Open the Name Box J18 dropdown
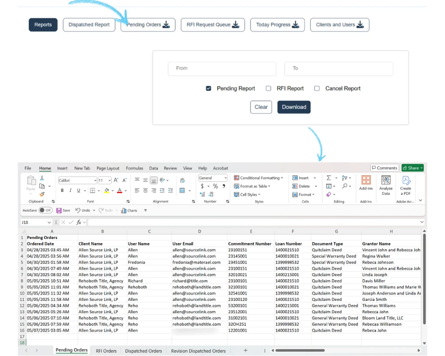The image size is (445, 356). pyautogui.click(x=49, y=222)
